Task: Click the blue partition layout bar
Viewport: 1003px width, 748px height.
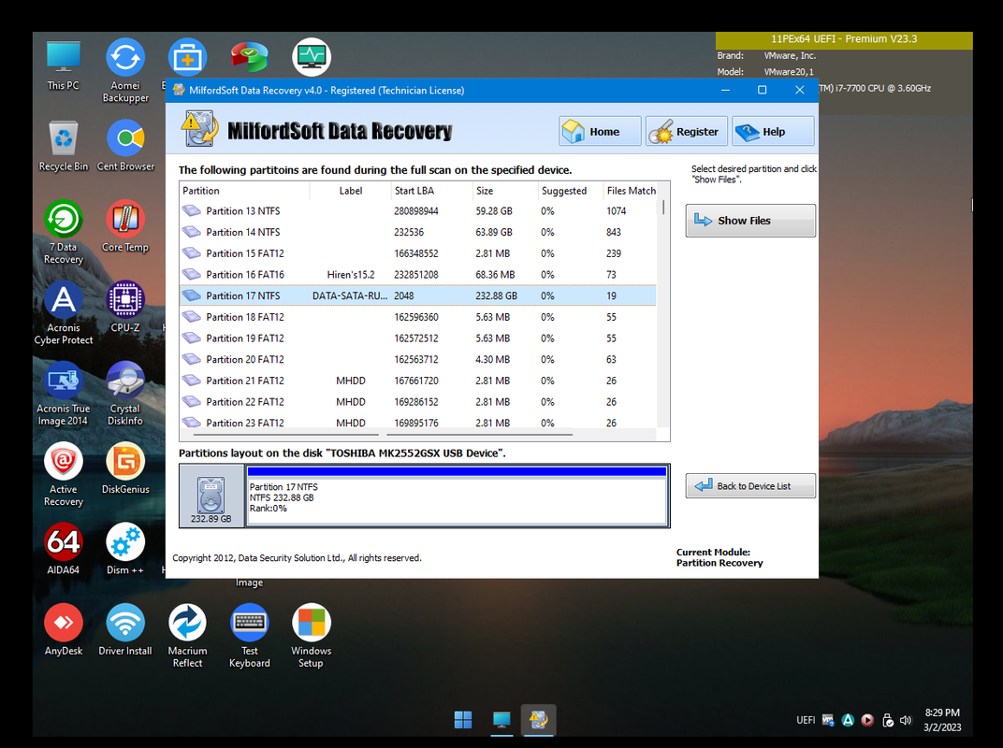Action: [457, 472]
